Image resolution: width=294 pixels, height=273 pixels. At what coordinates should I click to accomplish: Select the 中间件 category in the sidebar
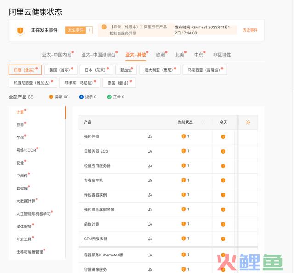click(23, 176)
